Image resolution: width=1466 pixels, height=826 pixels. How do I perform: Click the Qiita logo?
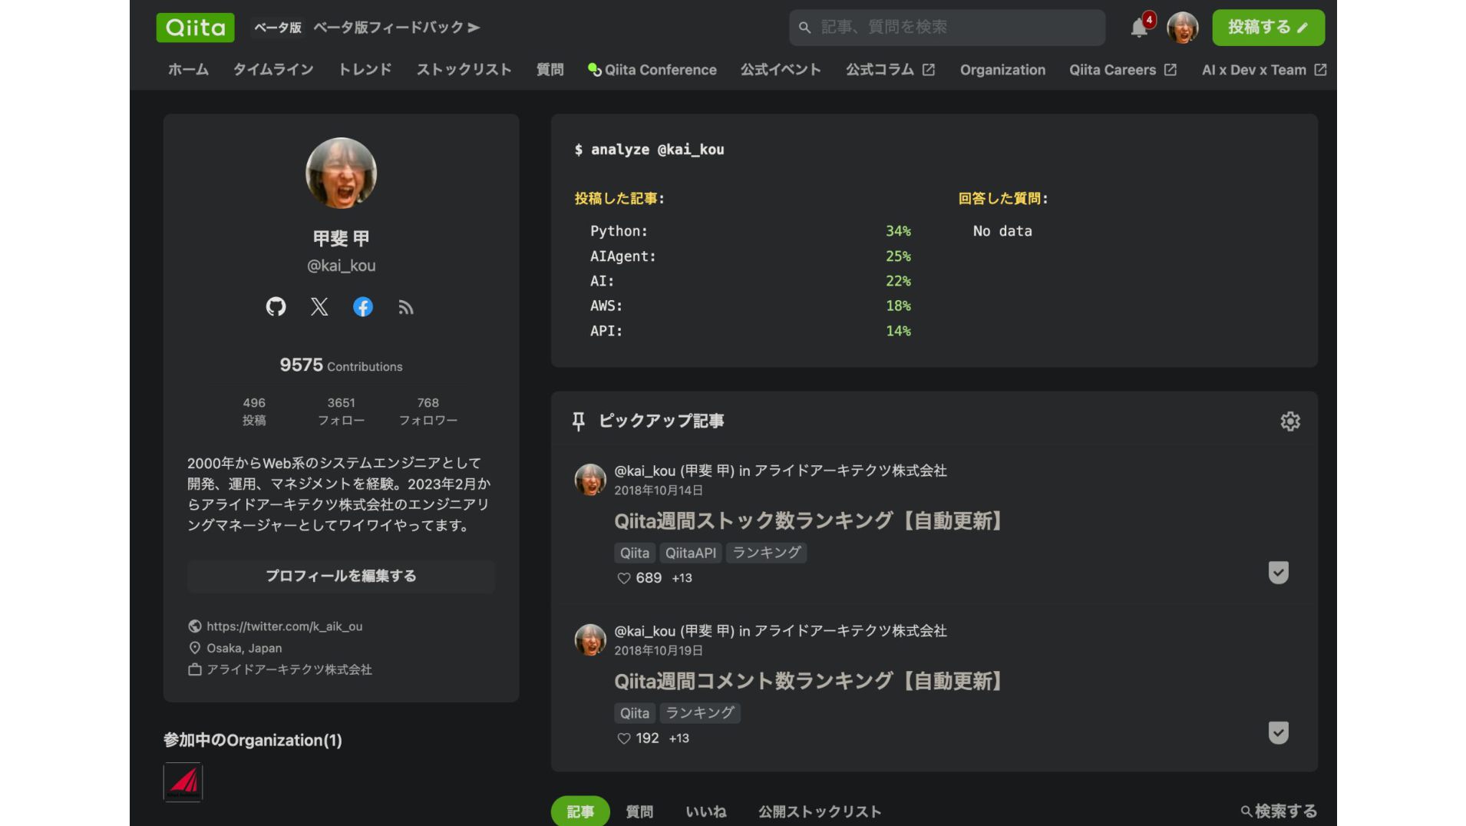click(195, 28)
